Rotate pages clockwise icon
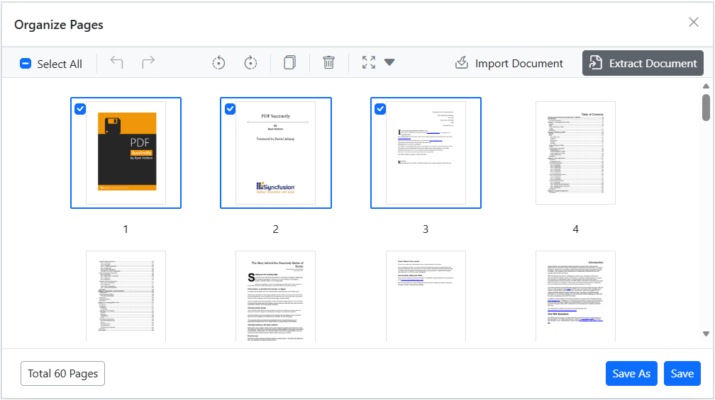Viewport: 715px width, 400px height. (x=251, y=62)
